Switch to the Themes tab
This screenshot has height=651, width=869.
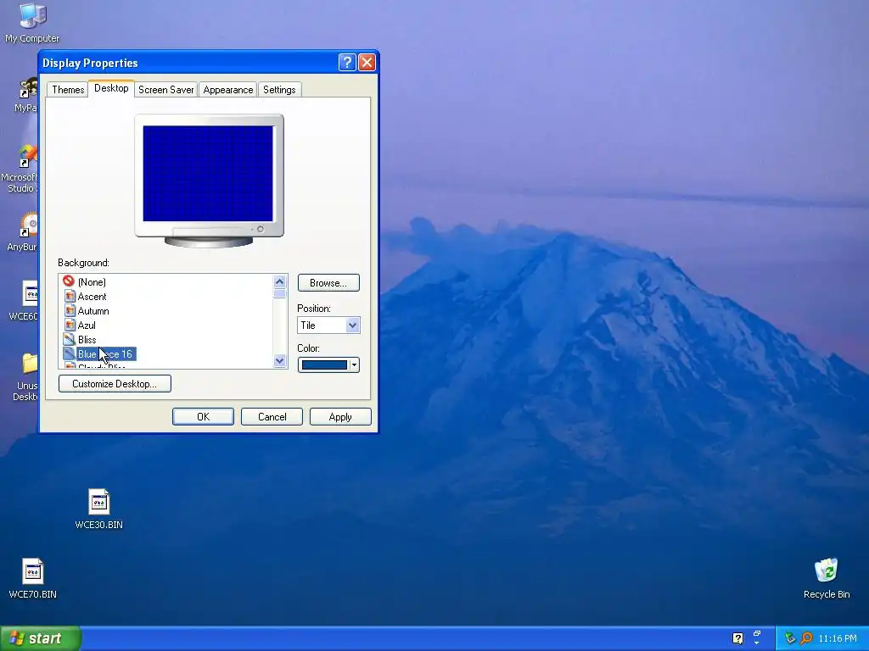[x=68, y=90]
